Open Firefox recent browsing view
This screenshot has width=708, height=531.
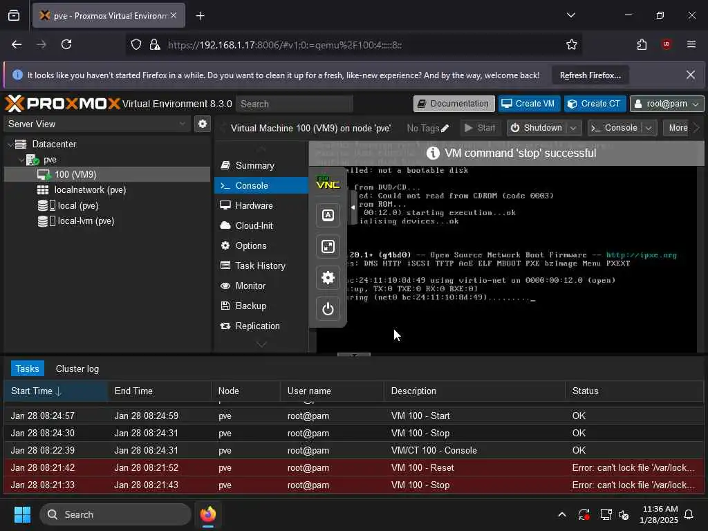pyautogui.click(x=14, y=16)
